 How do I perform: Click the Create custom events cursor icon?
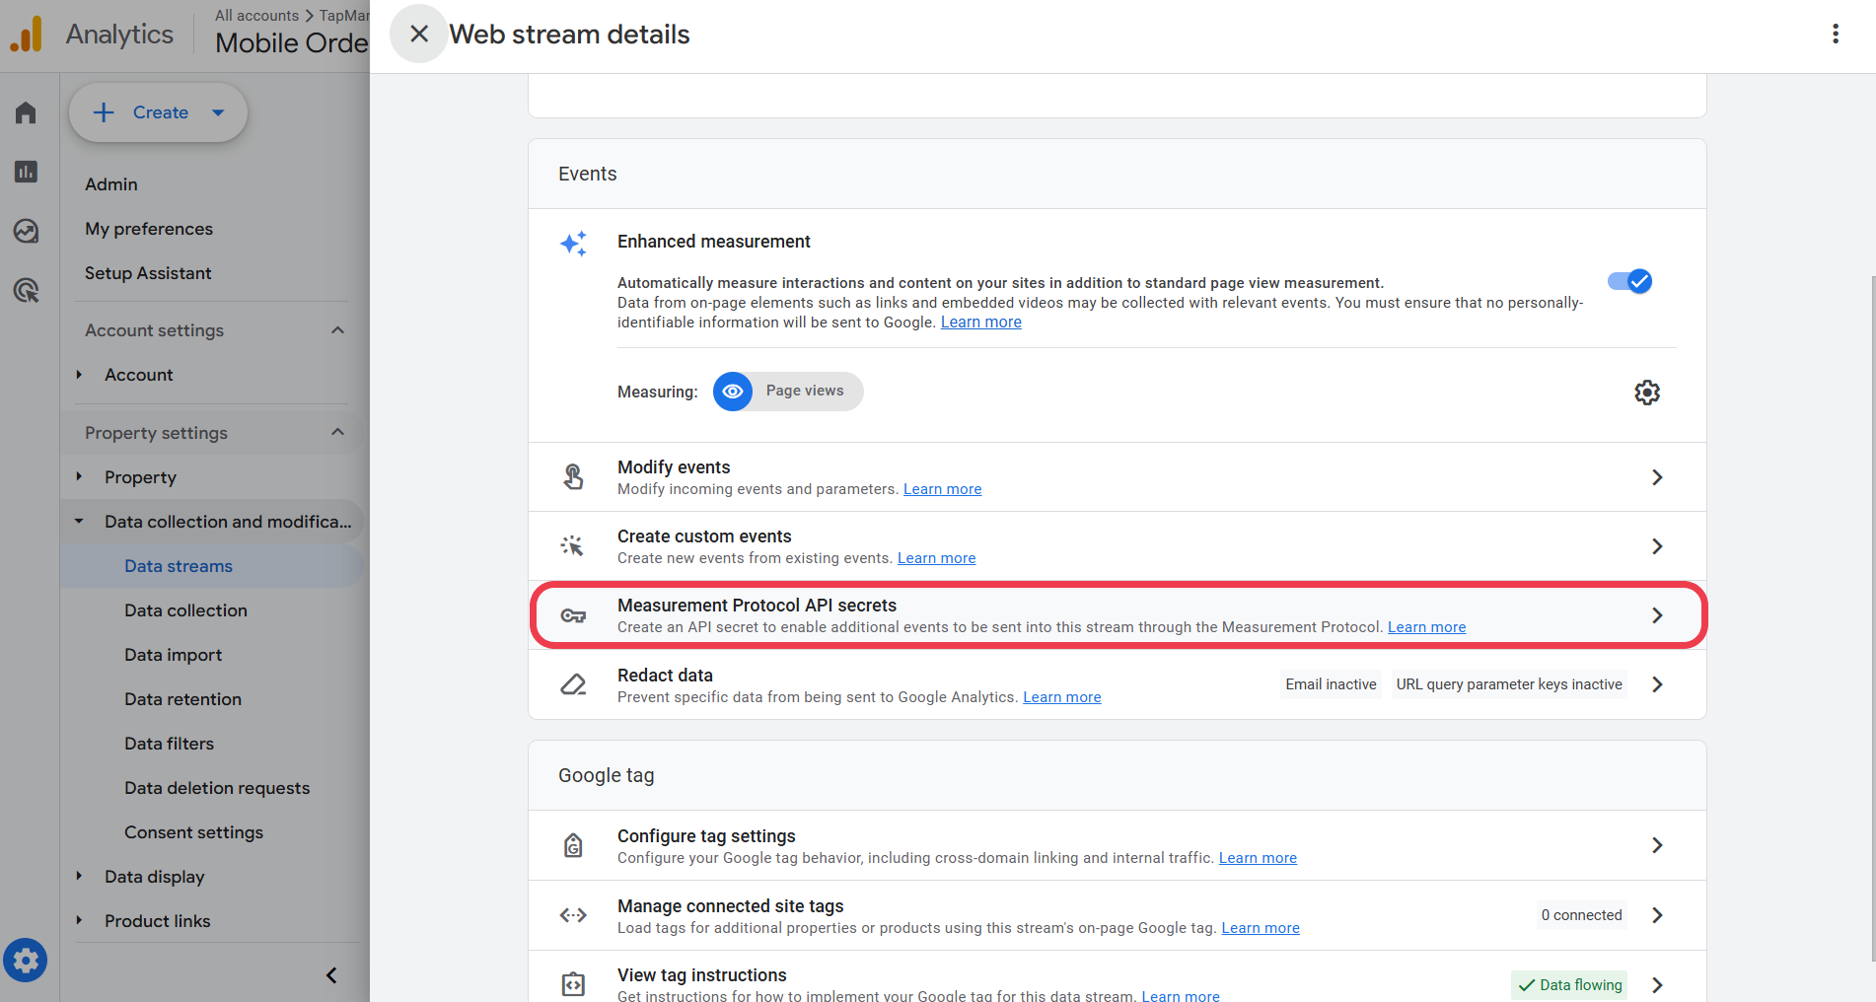pos(573,546)
